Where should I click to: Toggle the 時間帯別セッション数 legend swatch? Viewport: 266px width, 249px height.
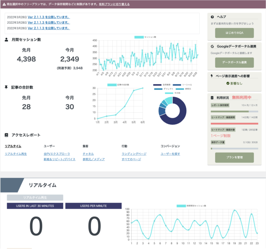coord(181,206)
